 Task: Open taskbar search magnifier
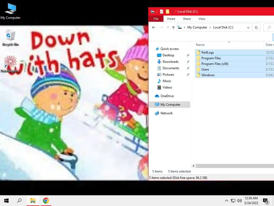coord(19,201)
